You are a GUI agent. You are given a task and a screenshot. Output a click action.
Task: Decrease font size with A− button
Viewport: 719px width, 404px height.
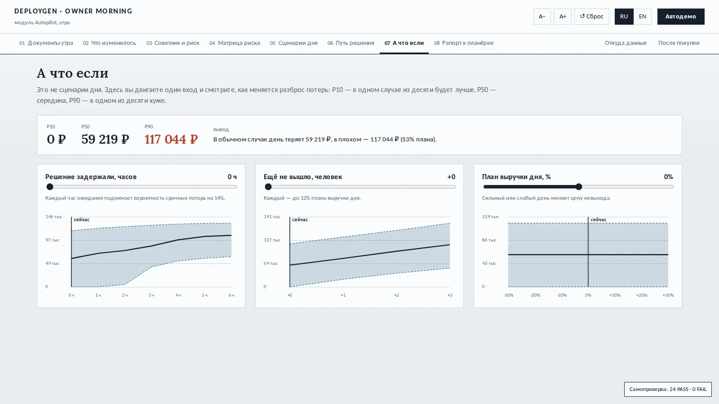542,17
